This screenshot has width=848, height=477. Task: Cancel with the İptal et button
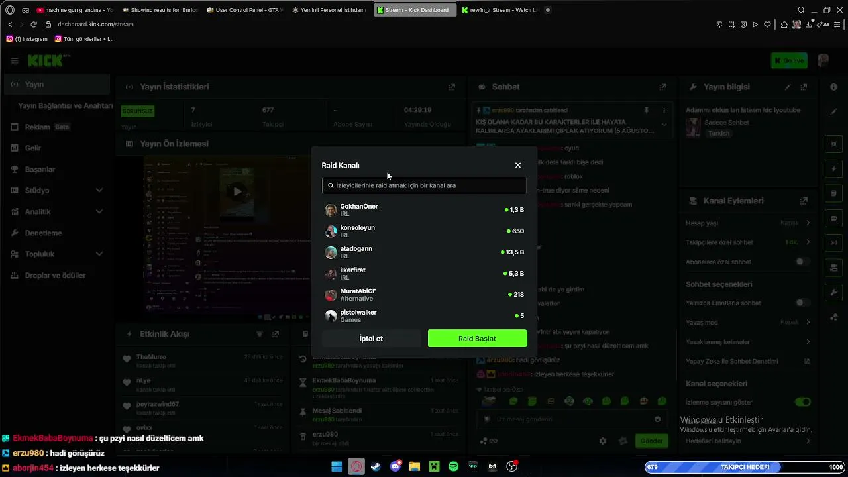(371, 339)
